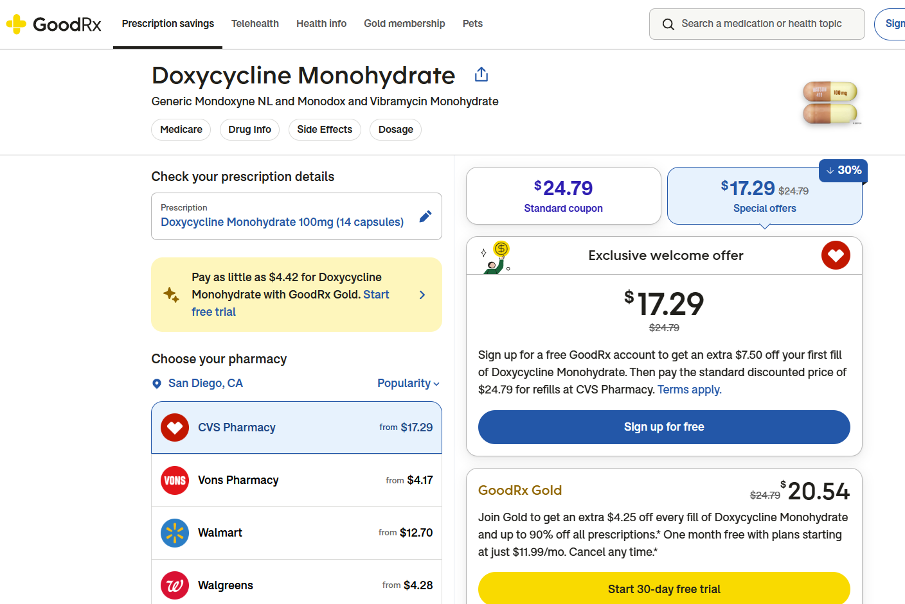905x604 pixels.
Task: Click the Walmart price from $12.70
Action: [x=406, y=533]
